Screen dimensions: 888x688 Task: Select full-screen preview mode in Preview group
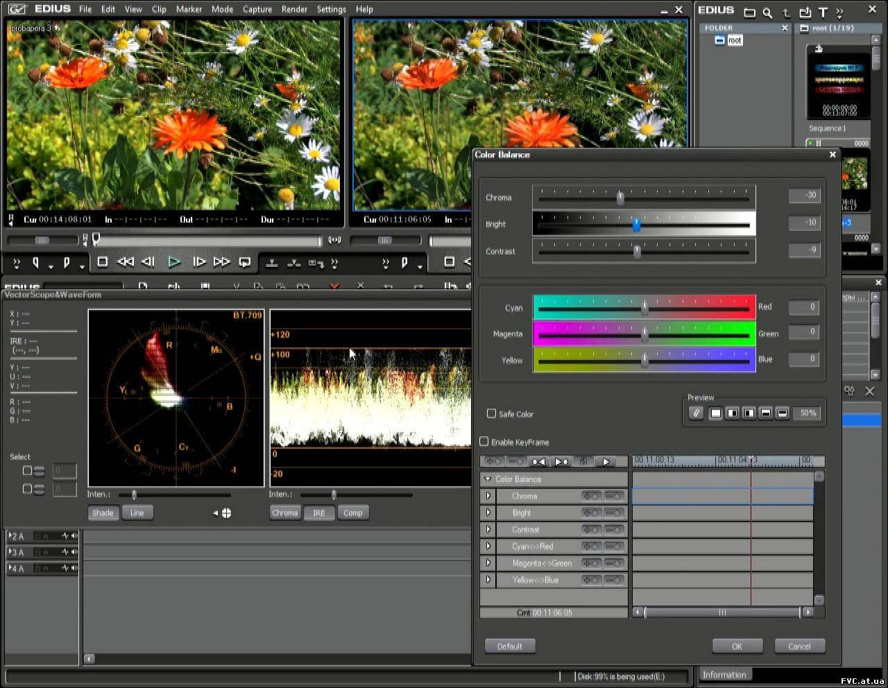point(715,413)
